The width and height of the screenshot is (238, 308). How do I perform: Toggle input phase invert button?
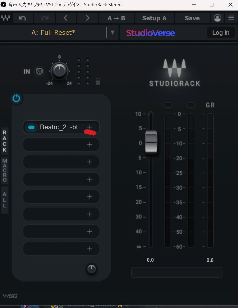tap(39, 71)
